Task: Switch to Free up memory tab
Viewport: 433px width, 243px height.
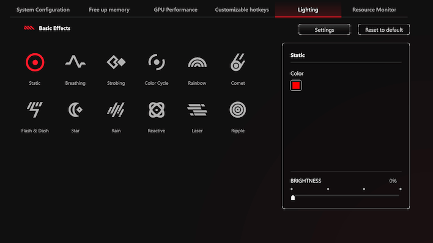Action: (109, 10)
